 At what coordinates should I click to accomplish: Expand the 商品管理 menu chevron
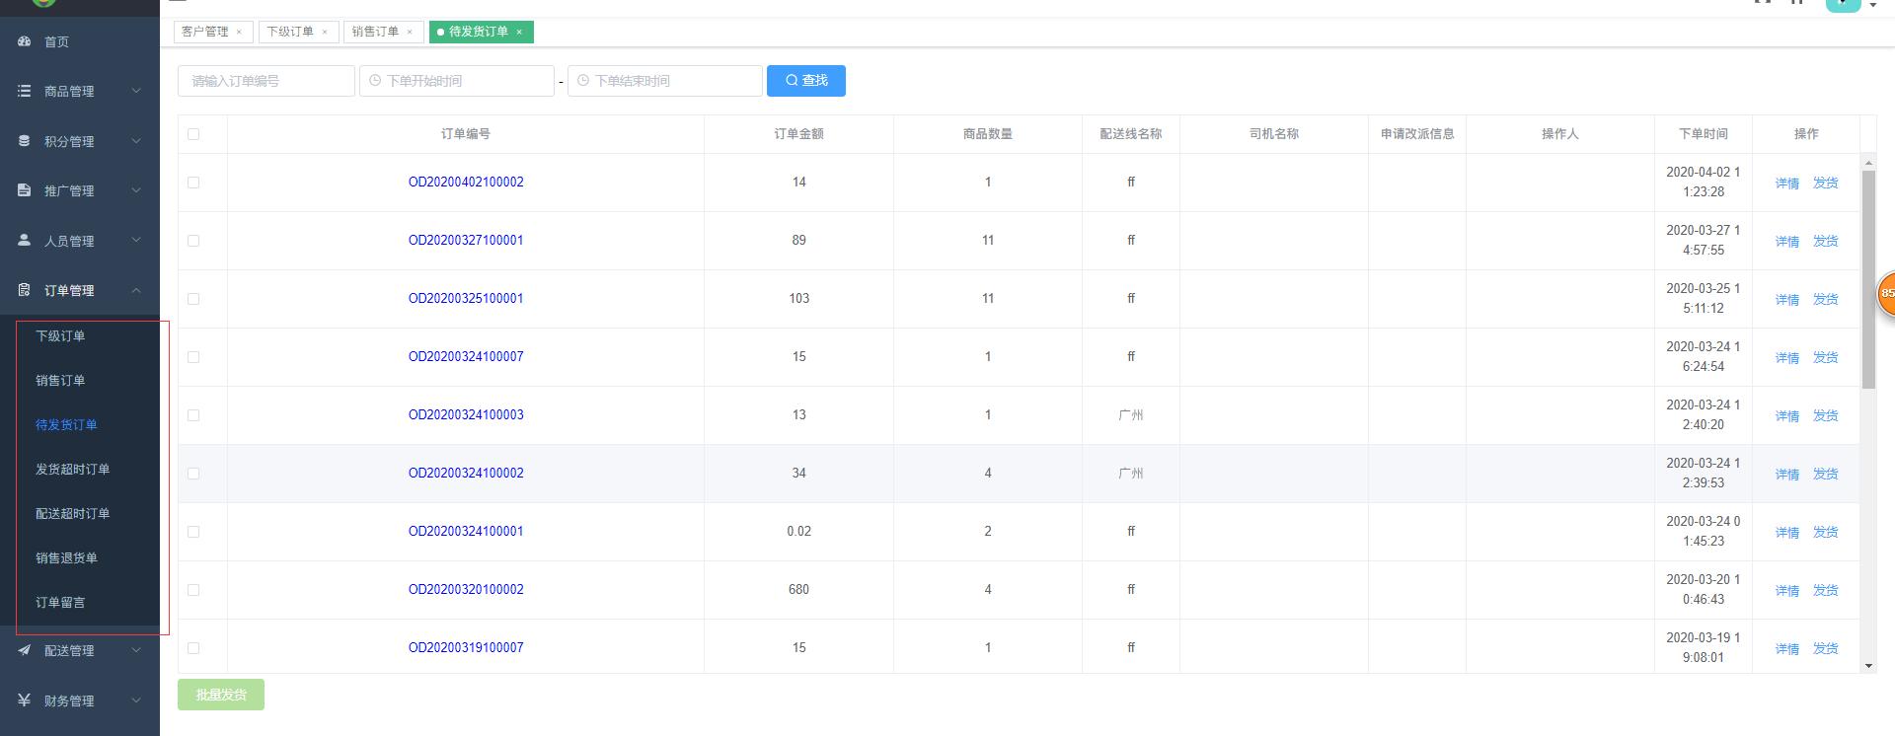click(136, 91)
